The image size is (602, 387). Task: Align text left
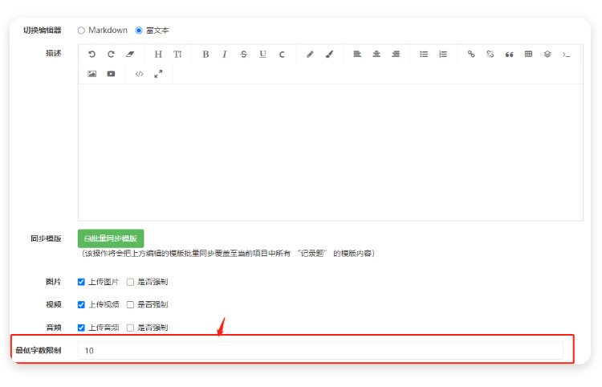357,54
